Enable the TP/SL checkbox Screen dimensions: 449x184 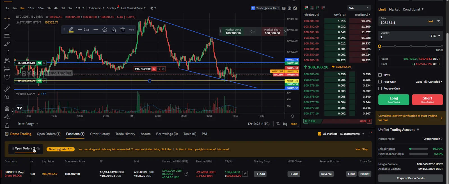(x=380, y=75)
